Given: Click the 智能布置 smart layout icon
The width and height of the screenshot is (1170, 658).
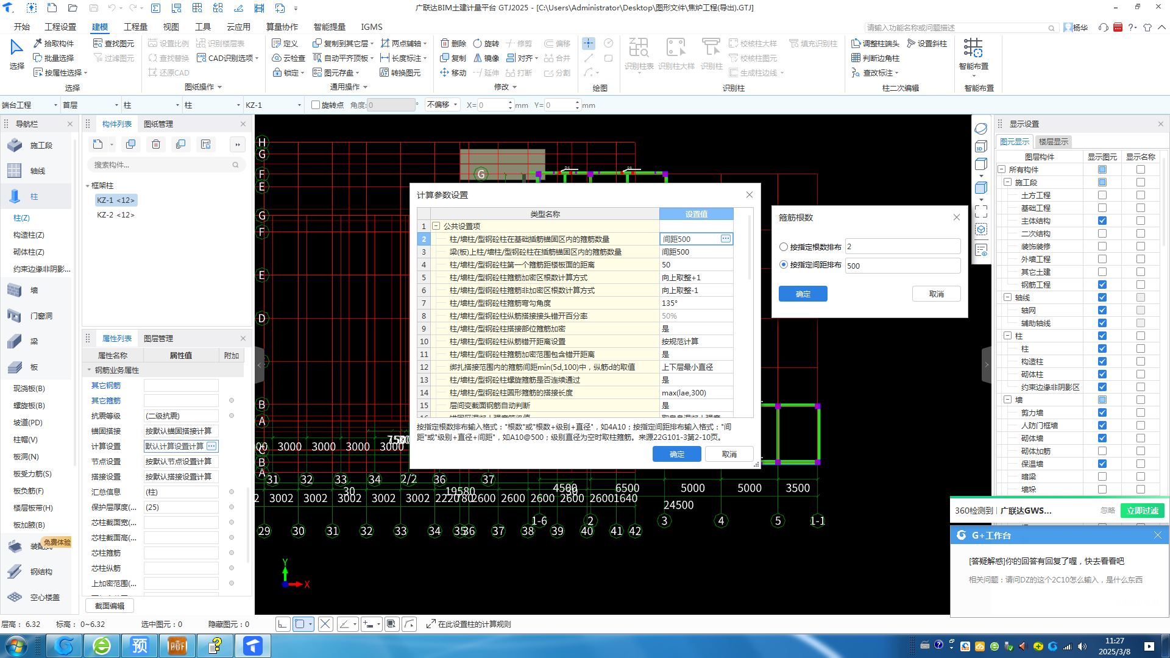Looking at the screenshot, I should 973,48.
